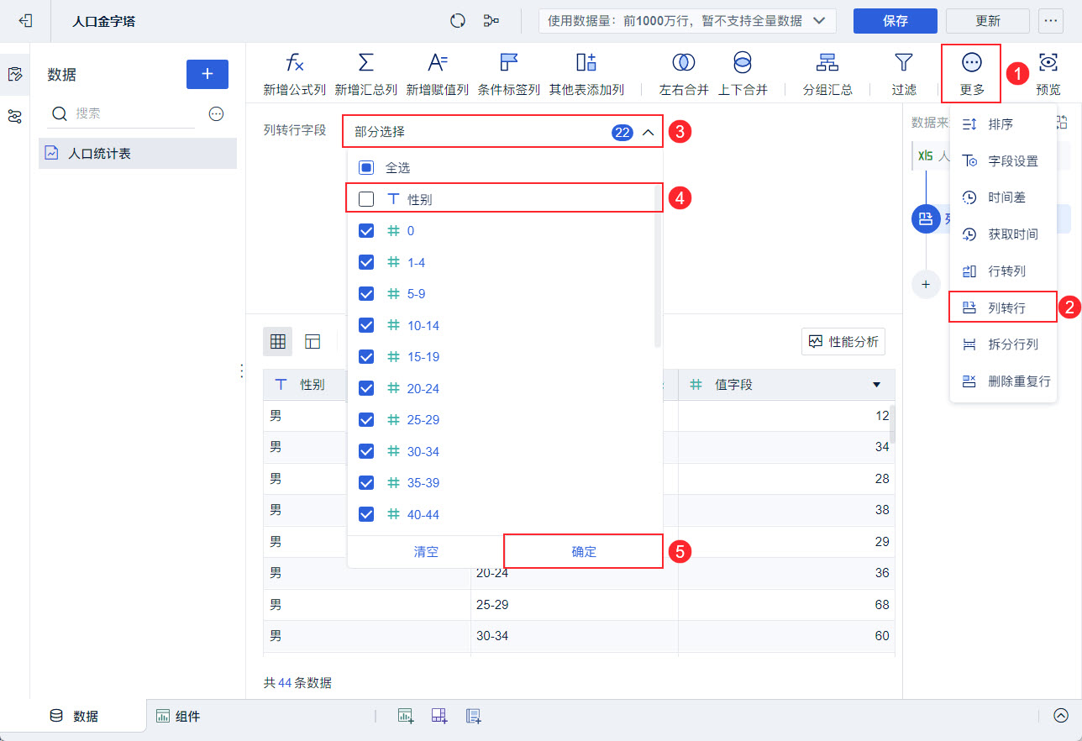Switch to the grid table view icon
Screen dimensions: 1082x741
point(278,341)
